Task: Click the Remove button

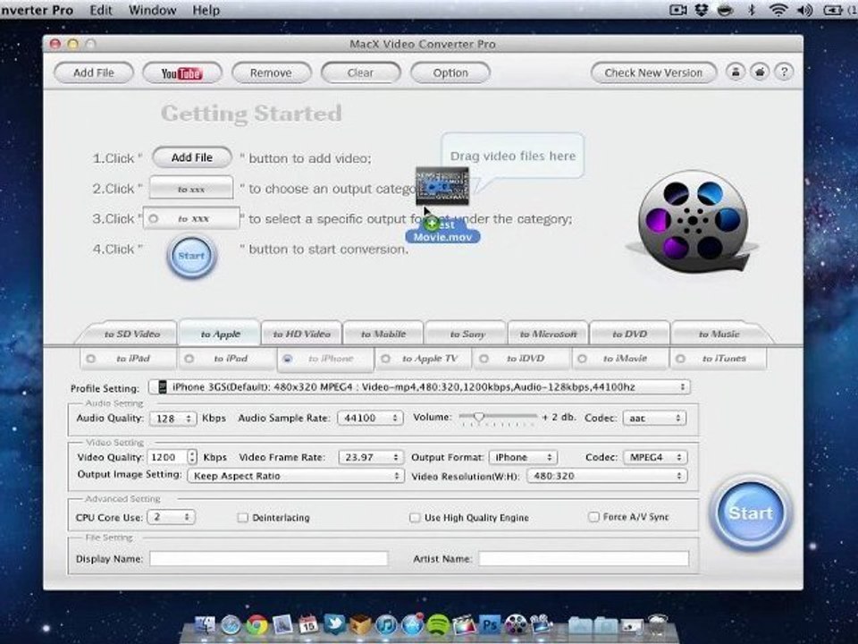Action: tap(271, 72)
